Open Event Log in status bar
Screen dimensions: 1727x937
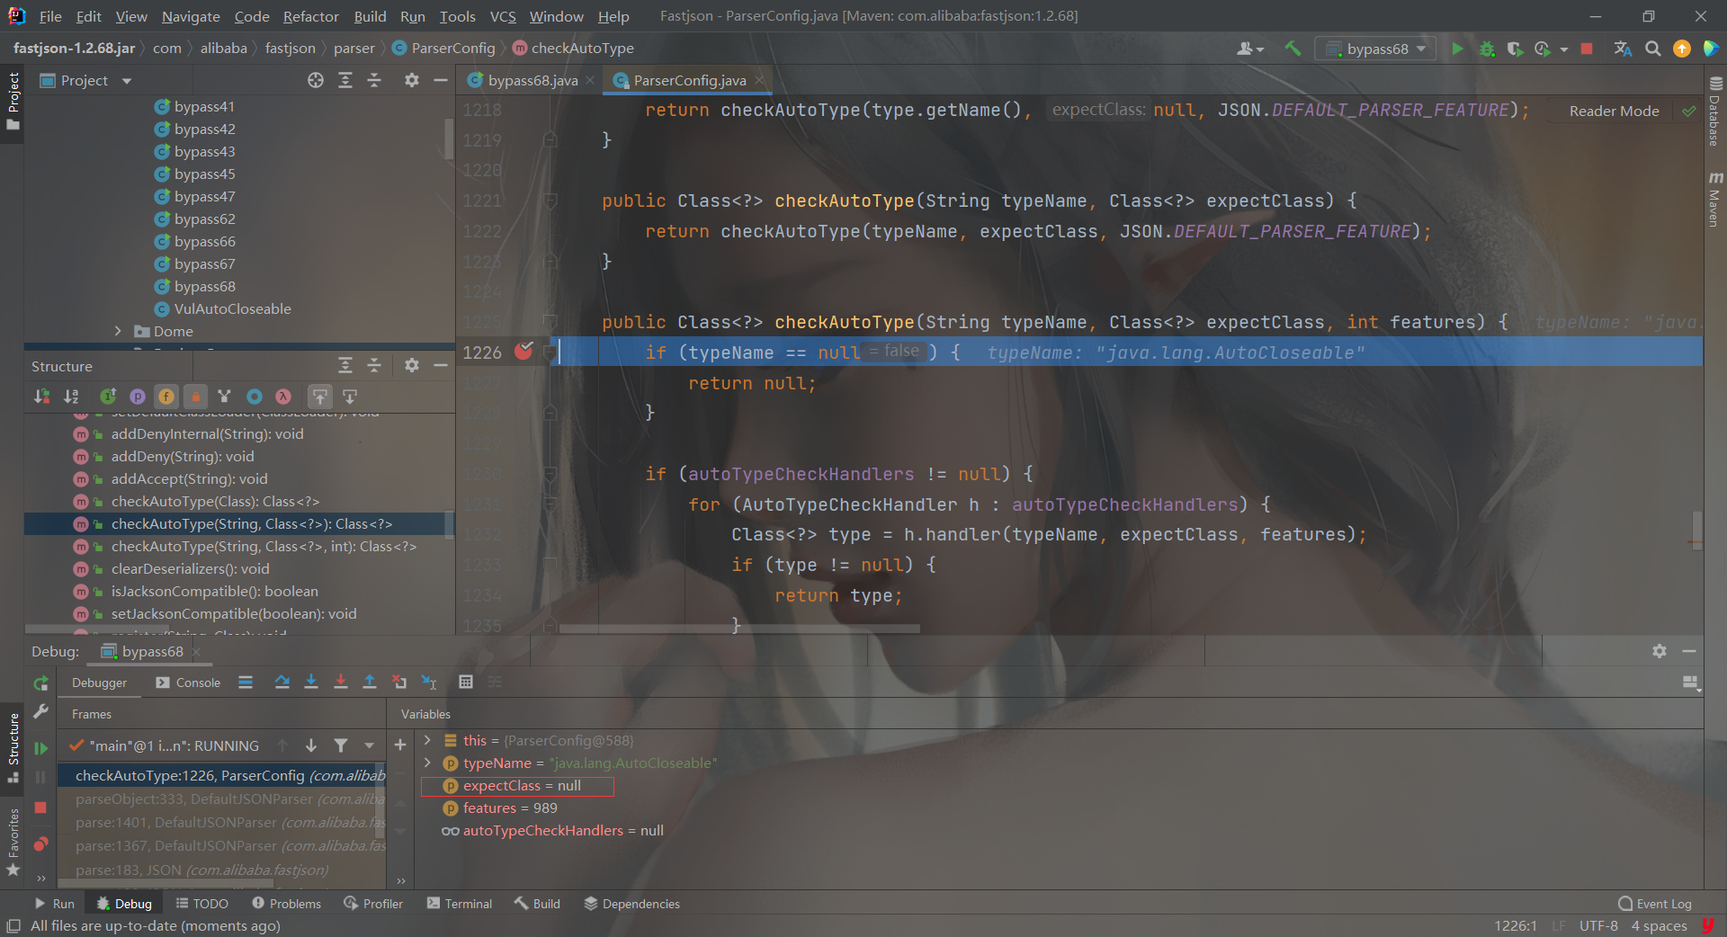point(1654,904)
